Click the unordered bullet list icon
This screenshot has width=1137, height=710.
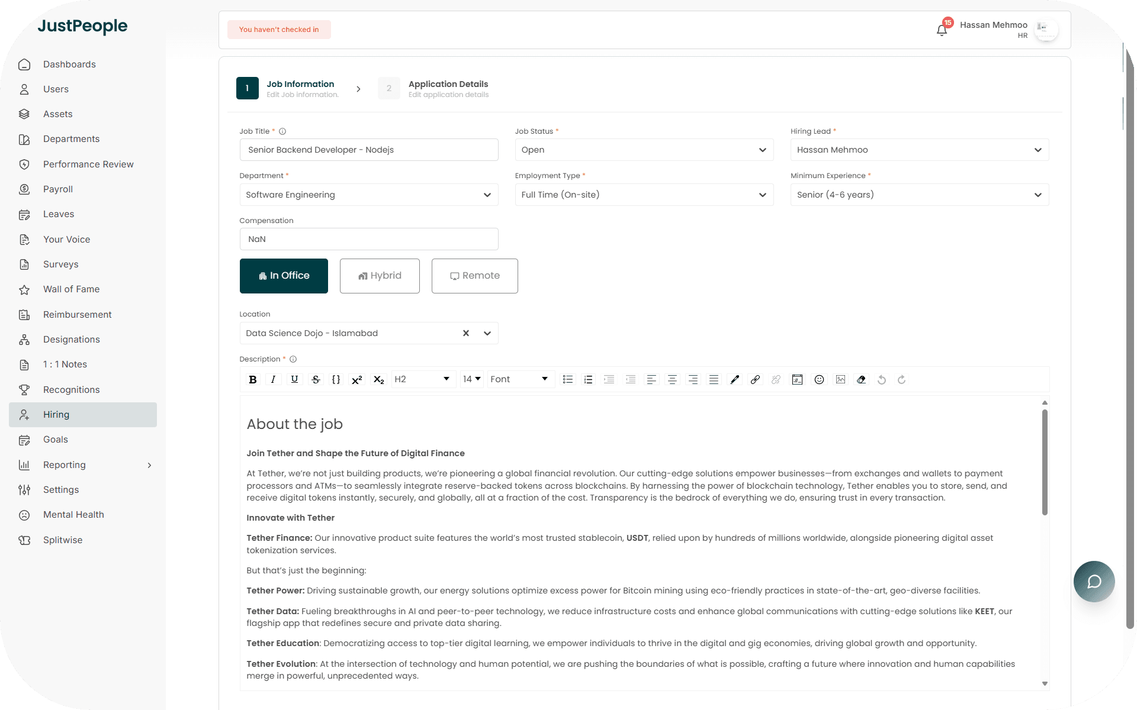pos(567,380)
